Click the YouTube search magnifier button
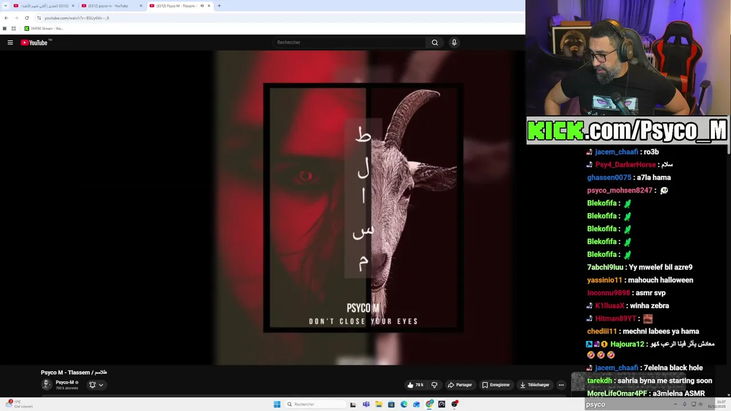This screenshot has height=411, width=731. click(435, 42)
